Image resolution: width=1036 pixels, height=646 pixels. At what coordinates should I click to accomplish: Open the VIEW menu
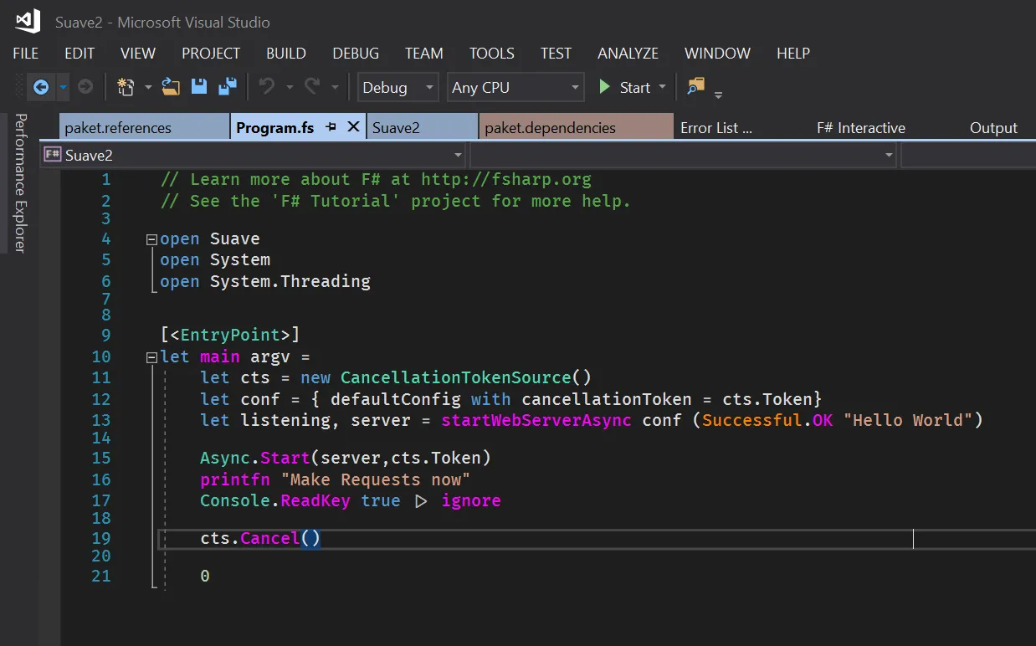pyautogui.click(x=138, y=53)
